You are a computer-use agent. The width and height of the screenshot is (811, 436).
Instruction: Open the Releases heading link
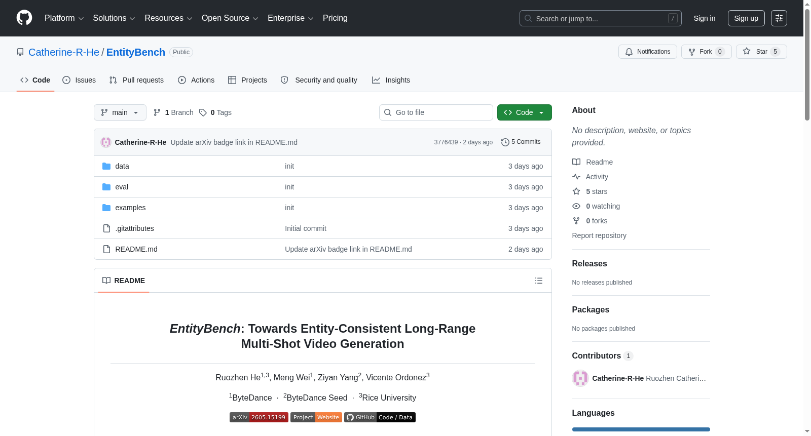pos(589,263)
